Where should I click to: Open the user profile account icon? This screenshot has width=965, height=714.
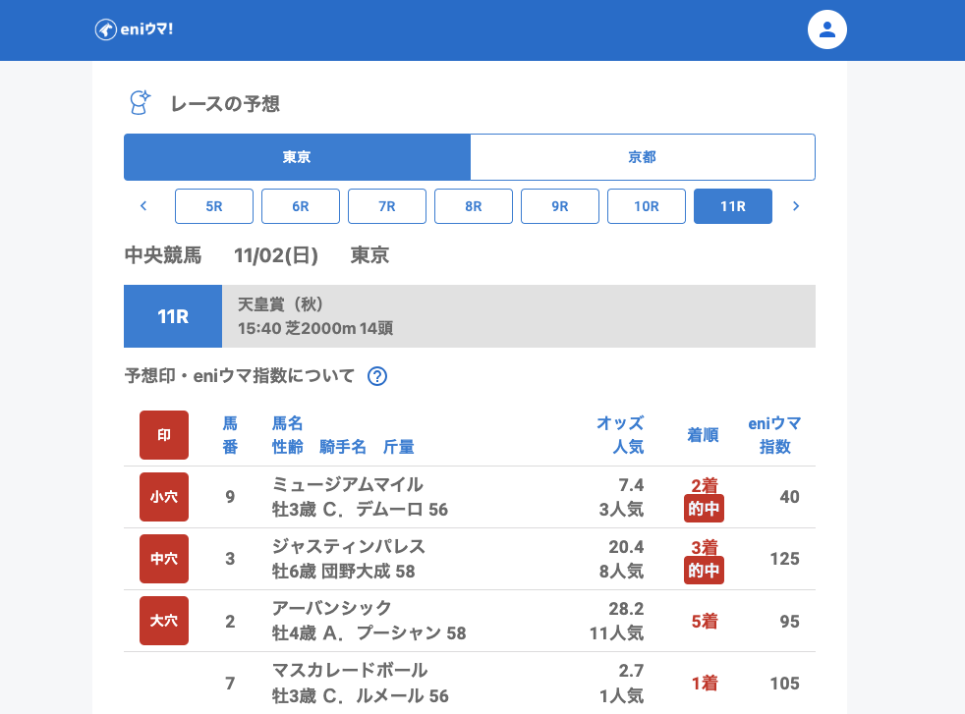pyautogui.click(x=826, y=29)
